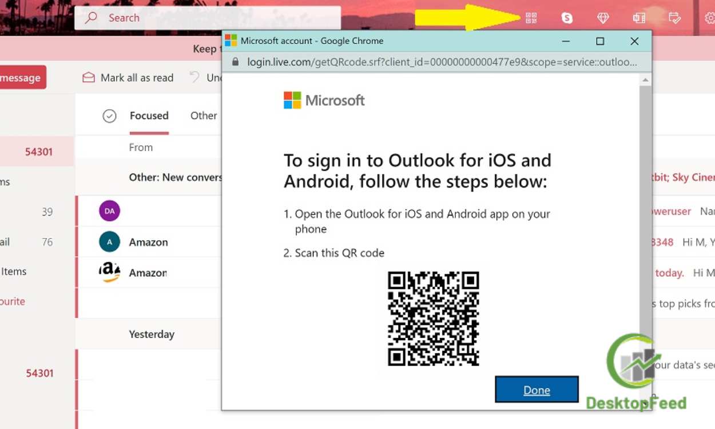Switch to the Other inbox tab

coord(204,116)
